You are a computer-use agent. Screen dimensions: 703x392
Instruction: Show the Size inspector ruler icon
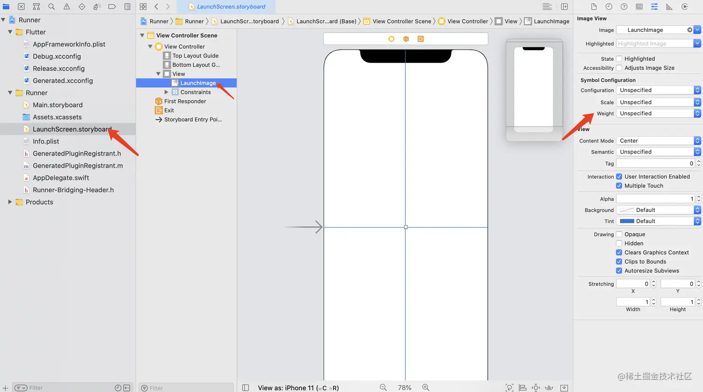(669, 7)
